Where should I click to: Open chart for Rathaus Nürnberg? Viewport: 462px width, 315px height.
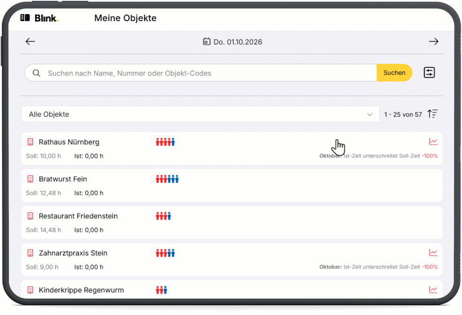[433, 142]
